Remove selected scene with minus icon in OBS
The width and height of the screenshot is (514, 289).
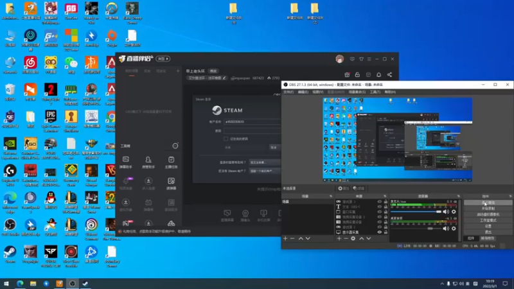[x=292, y=238]
